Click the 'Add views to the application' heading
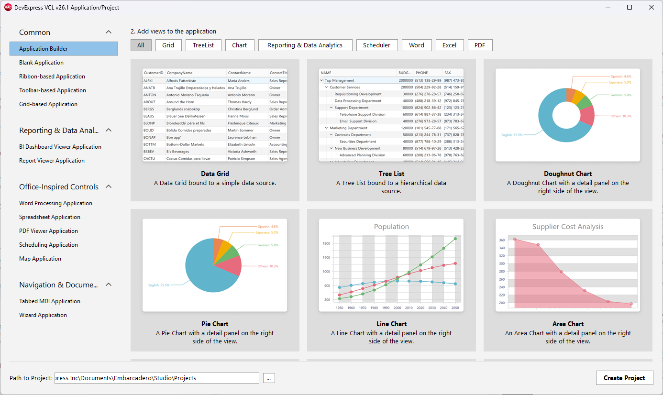Image resolution: width=663 pixels, height=395 pixels. 173,32
